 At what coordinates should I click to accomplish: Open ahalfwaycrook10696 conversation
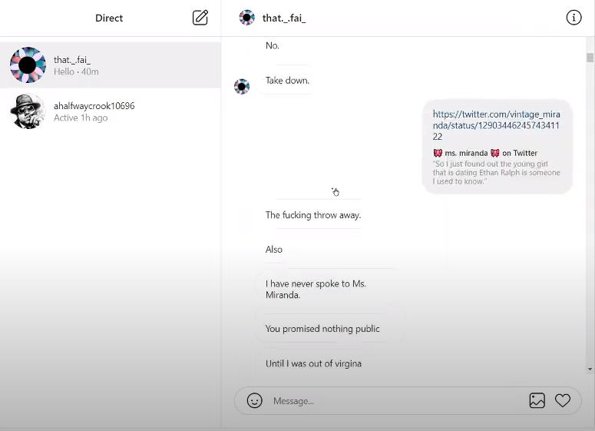point(110,111)
